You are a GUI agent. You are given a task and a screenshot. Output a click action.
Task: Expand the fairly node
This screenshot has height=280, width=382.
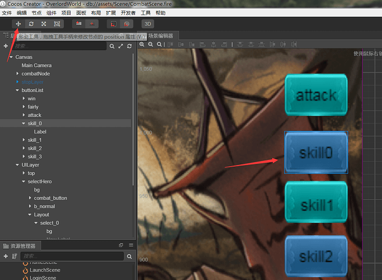24,107
